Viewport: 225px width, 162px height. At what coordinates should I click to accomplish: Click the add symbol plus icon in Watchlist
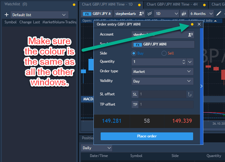6,15
